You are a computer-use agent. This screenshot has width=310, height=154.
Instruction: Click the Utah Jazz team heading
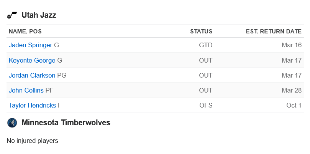pos(39,15)
